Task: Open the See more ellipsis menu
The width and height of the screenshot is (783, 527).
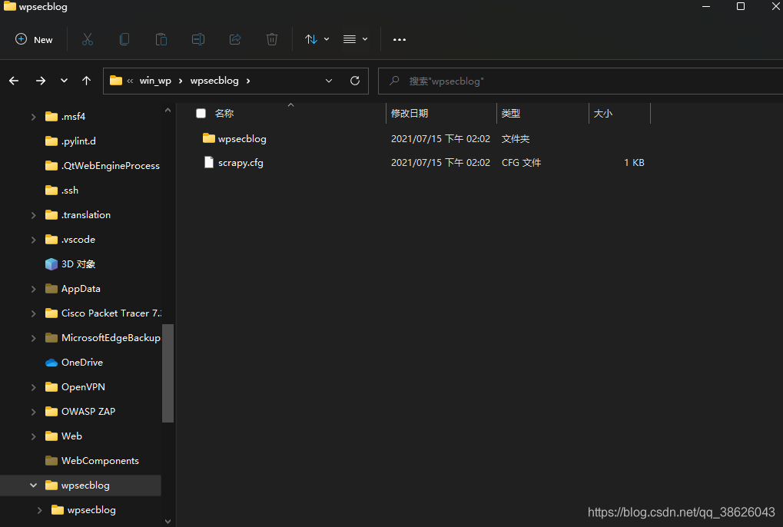Action: click(x=400, y=39)
